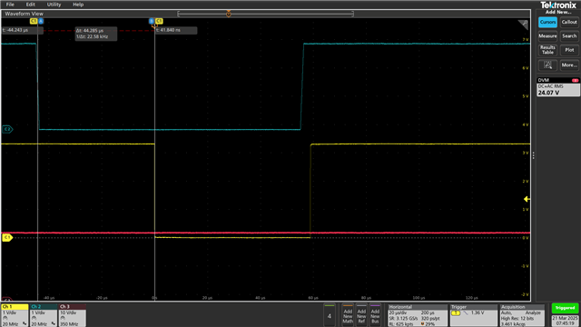
Task: Select the C1 ground reference marker
Action: [x=7, y=238]
